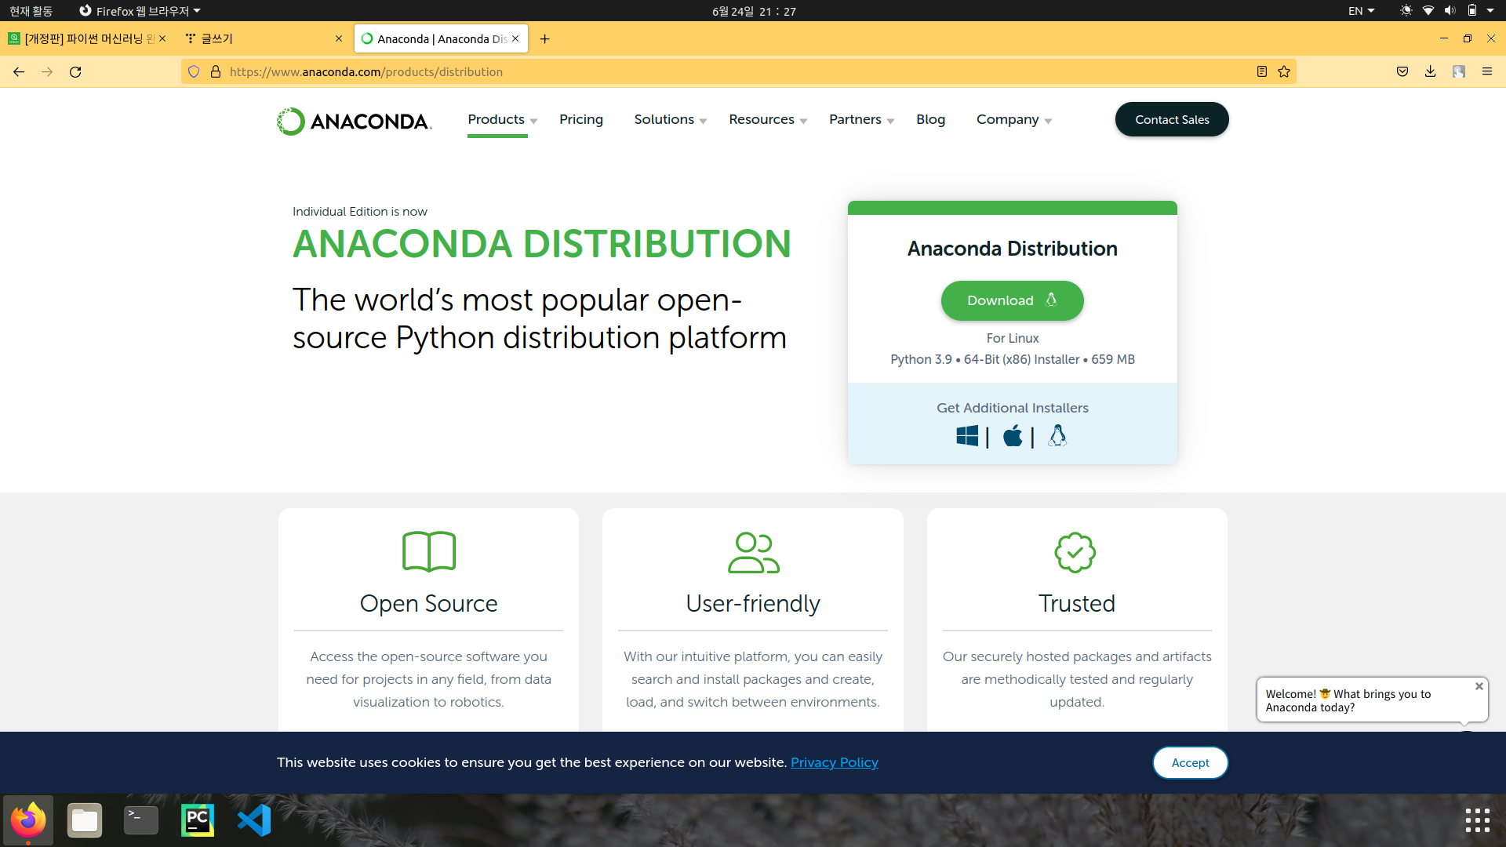1506x847 pixels.
Task: Select the Blog menu item
Action: tap(930, 119)
